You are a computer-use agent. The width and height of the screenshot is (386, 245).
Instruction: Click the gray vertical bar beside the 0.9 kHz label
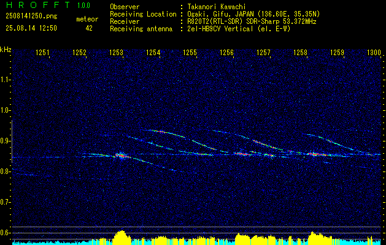point(12,141)
